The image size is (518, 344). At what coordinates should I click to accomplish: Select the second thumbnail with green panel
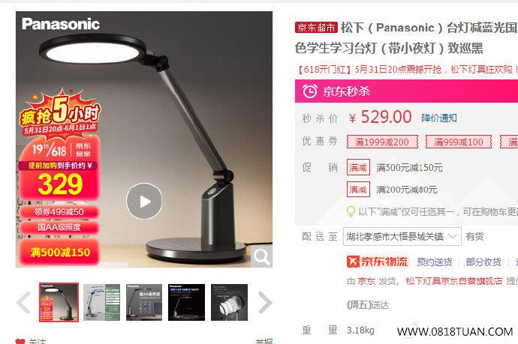pos(102,302)
